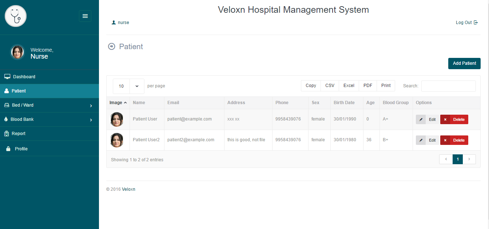489x229 pixels.
Task: Toggle the hamburger sidebar menu button
Action: pyautogui.click(x=85, y=16)
